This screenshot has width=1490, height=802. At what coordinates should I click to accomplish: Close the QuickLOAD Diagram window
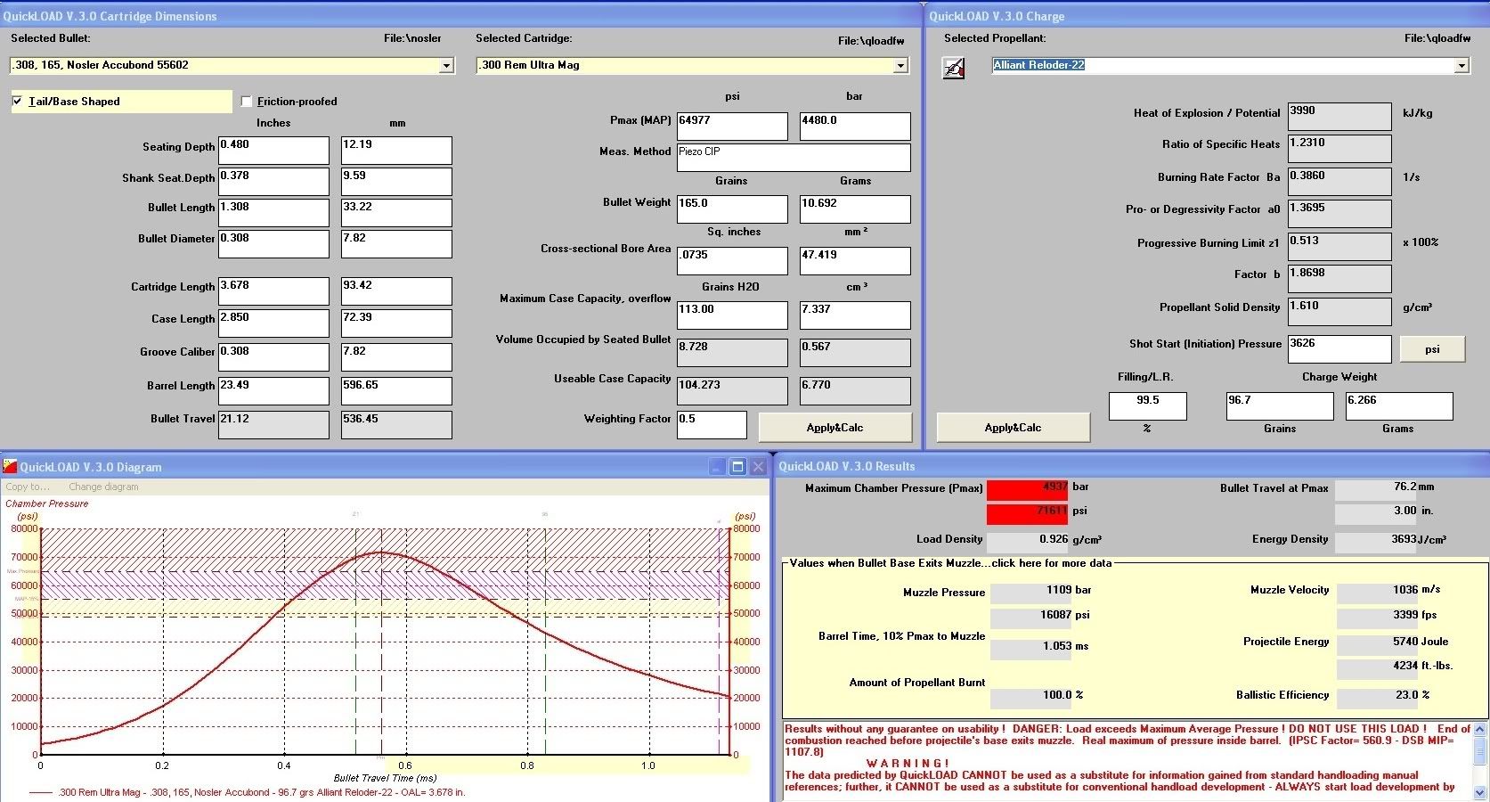[x=758, y=467]
